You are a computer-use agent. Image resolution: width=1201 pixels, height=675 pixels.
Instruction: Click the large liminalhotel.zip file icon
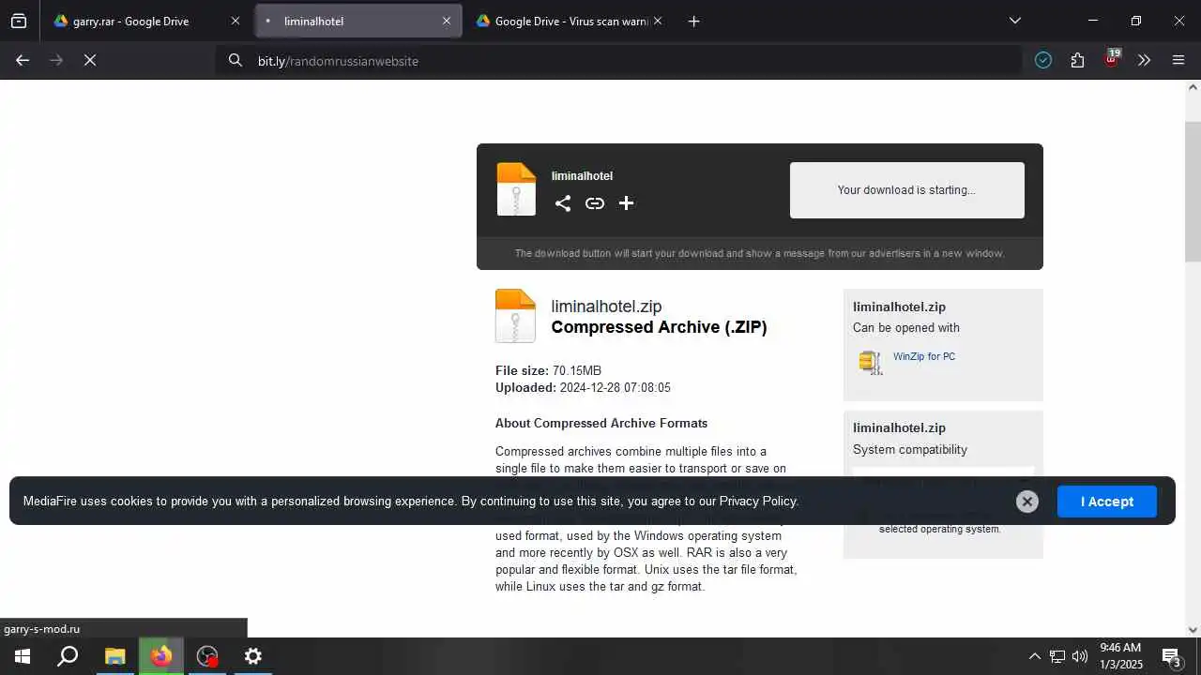tap(515, 316)
